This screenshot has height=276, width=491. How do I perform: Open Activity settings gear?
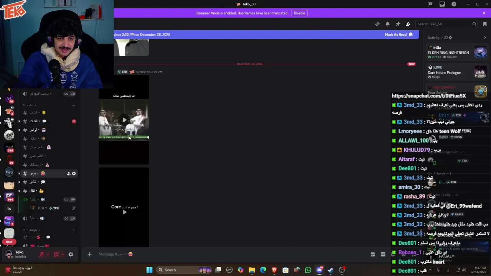click(x=450, y=38)
